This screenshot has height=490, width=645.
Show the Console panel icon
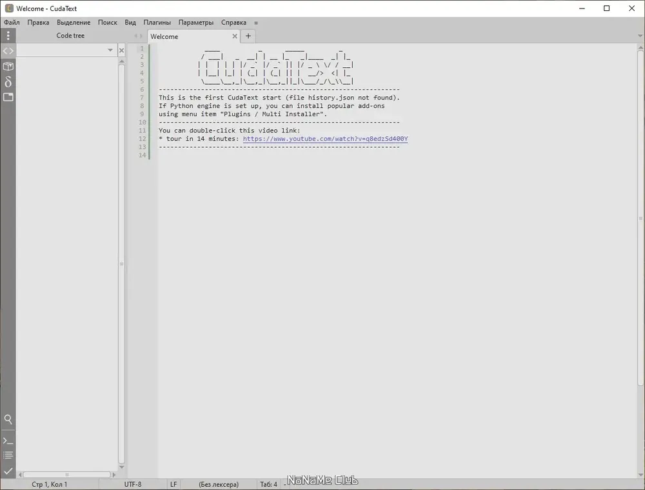tap(8, 440)
